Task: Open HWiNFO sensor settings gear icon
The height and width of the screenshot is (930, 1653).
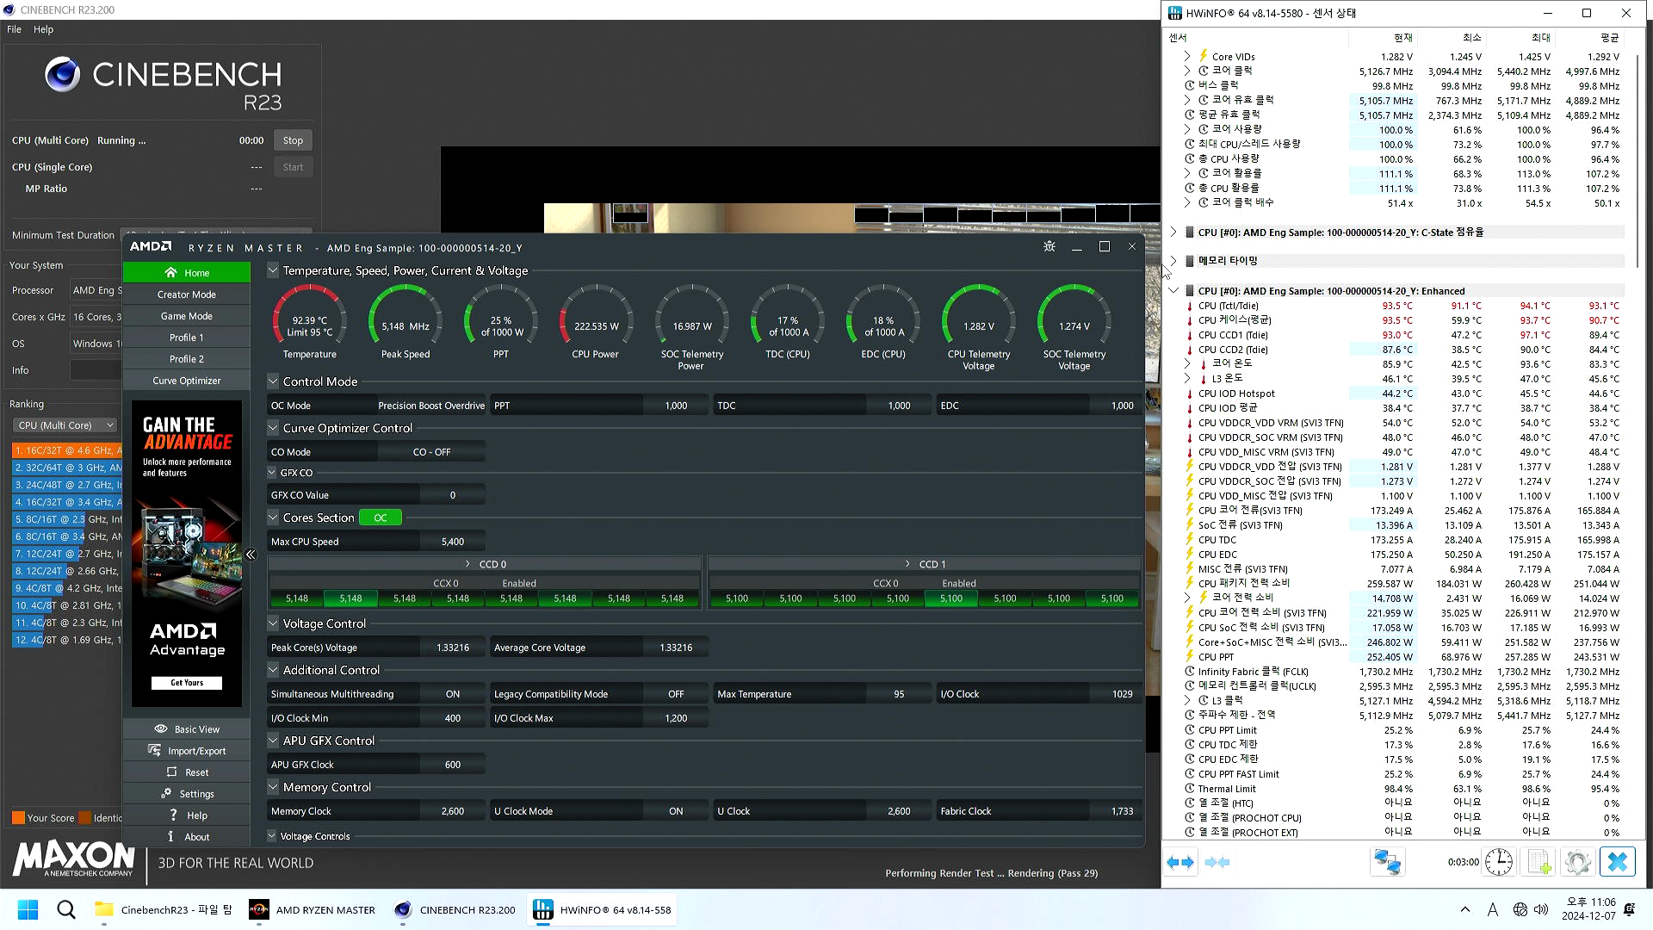Action: coord(1577,862)
